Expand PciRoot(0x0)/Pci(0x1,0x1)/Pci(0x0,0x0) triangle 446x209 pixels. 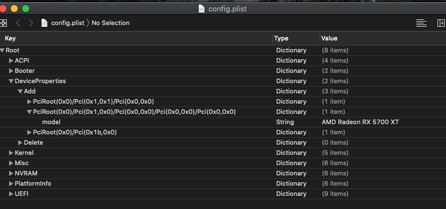coord(29,101)
